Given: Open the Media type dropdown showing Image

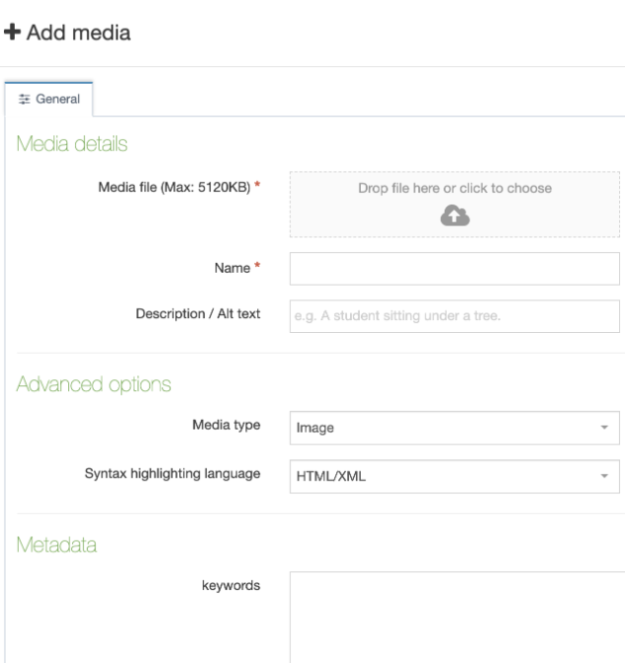Looking at the screenshot, I should [454, 428].
